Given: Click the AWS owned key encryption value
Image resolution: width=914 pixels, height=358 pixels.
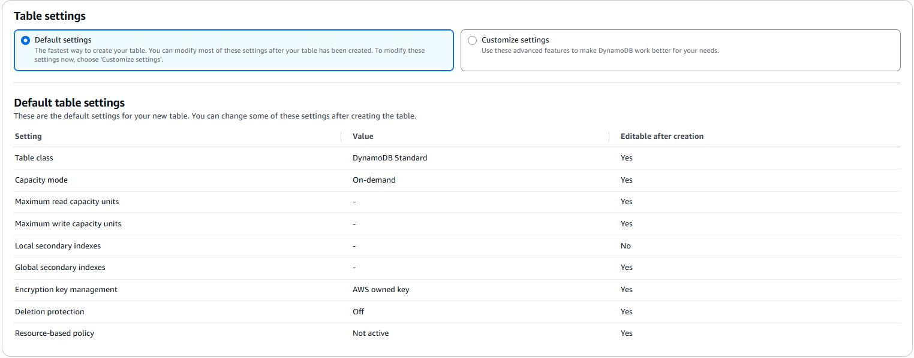Looking at the screenshot, I should pyautogui.click(x=381, y=289).
